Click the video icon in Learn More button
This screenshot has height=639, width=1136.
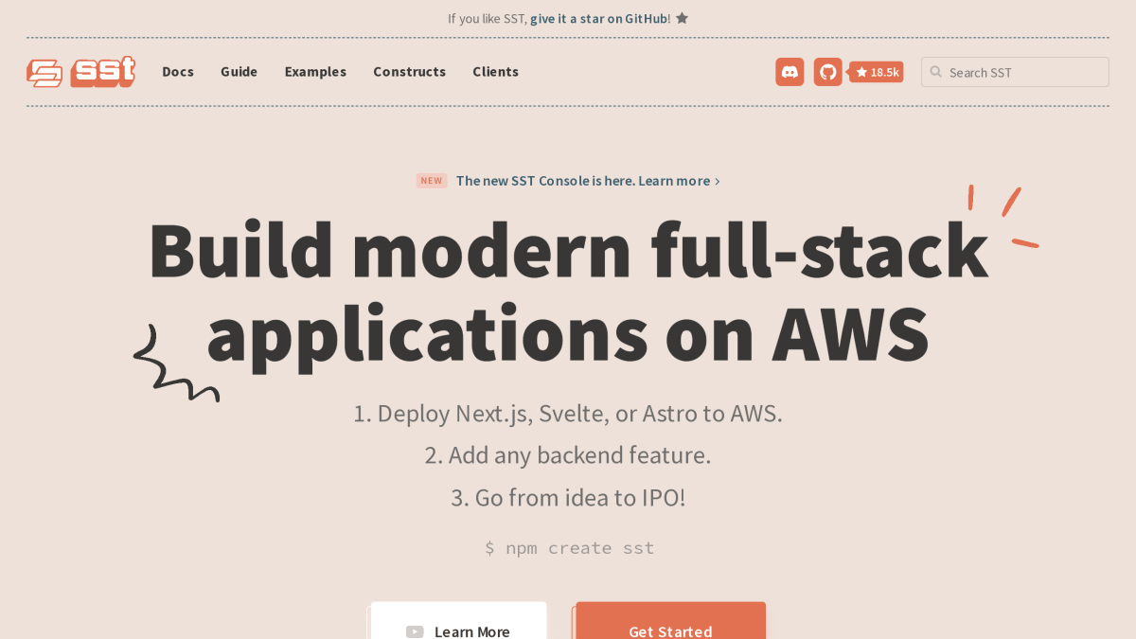(x=415, y=631)
